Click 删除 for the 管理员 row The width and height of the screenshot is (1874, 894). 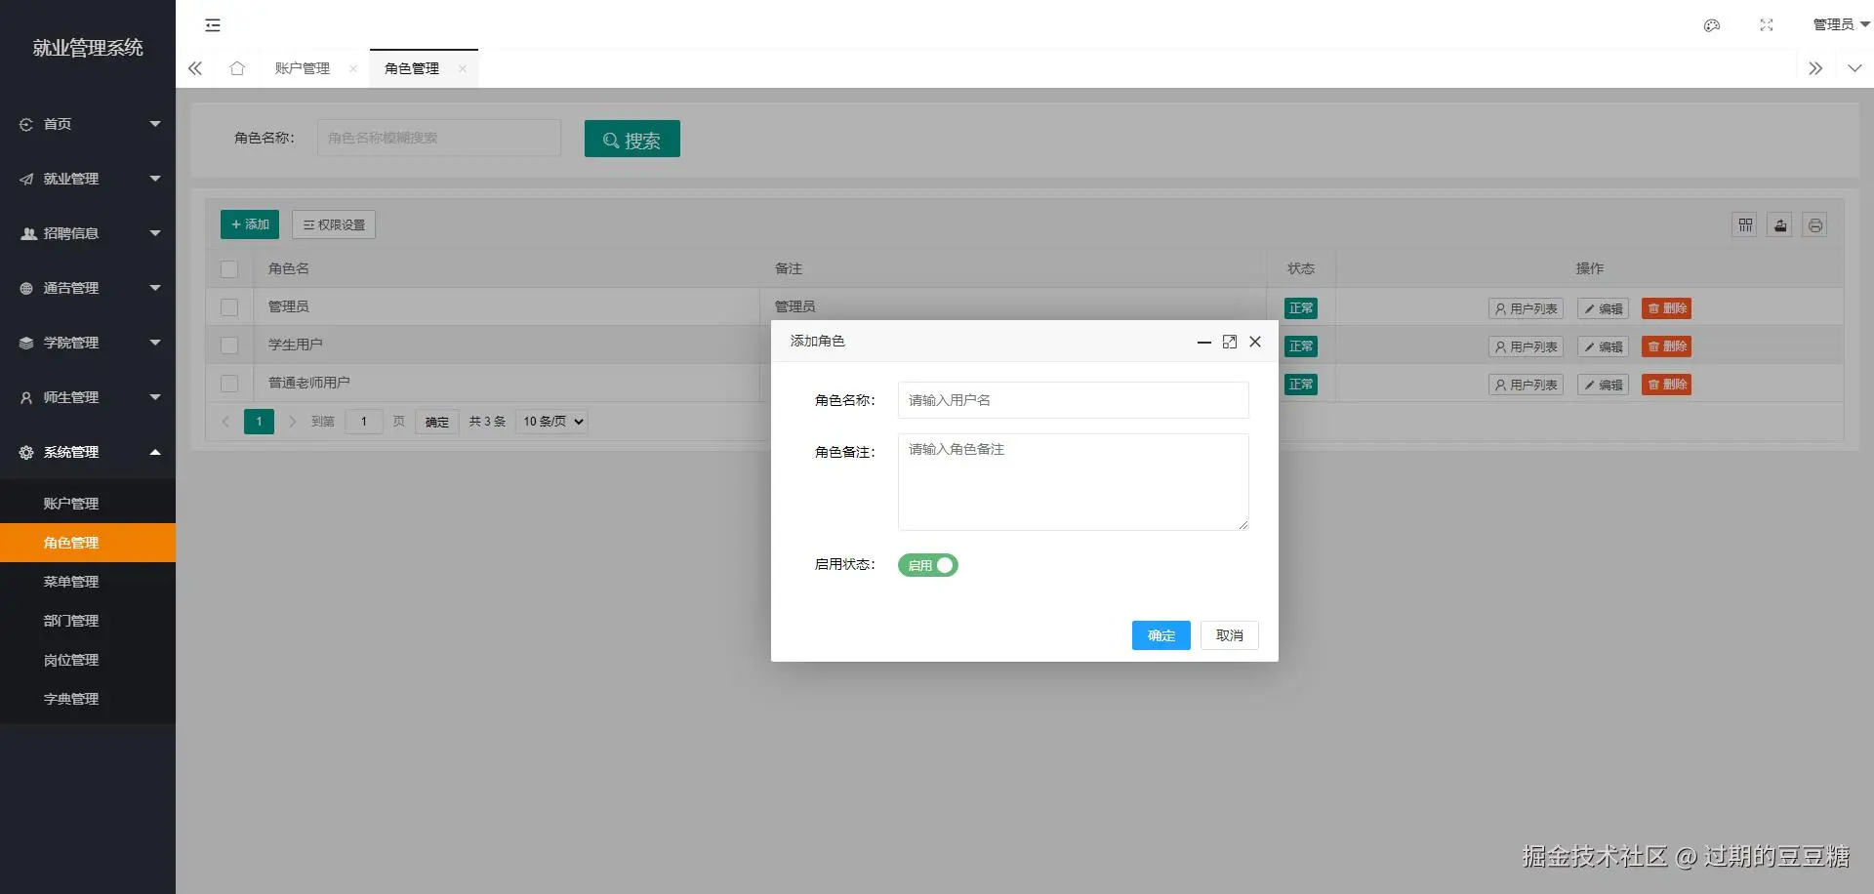(x=1666, y=308)
